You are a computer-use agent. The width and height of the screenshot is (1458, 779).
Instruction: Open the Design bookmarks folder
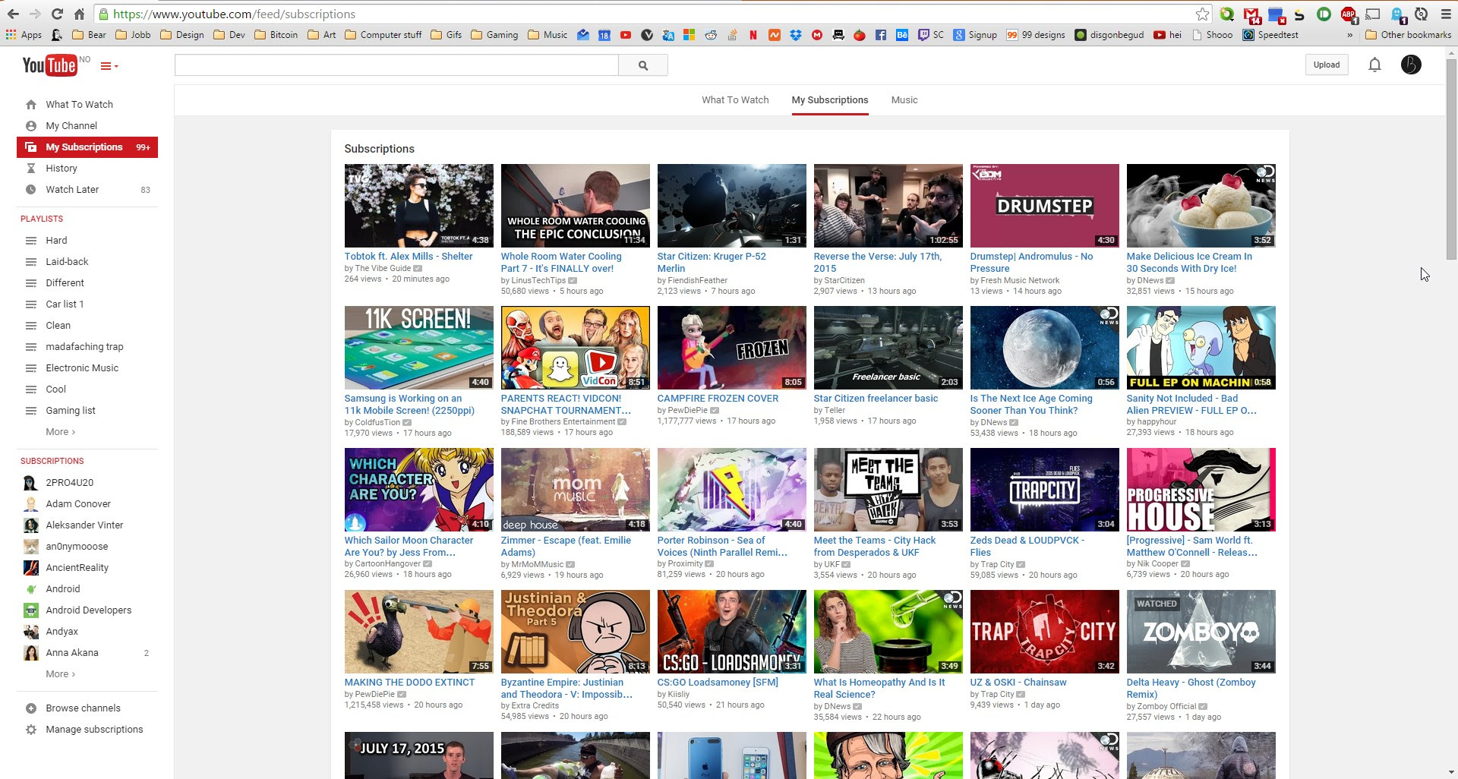click(x=181, y=35)
